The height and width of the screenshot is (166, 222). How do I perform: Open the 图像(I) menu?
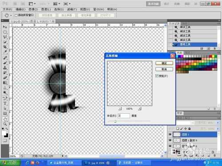coord(33,9)
